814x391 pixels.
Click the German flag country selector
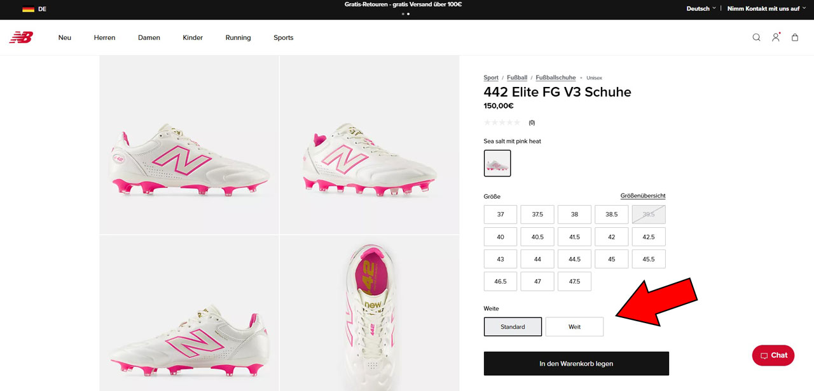pyautogui.click(x=34, y=9)
